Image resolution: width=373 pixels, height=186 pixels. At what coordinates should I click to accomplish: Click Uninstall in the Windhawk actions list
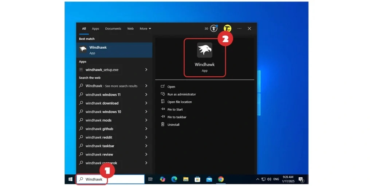click(173, 125)
